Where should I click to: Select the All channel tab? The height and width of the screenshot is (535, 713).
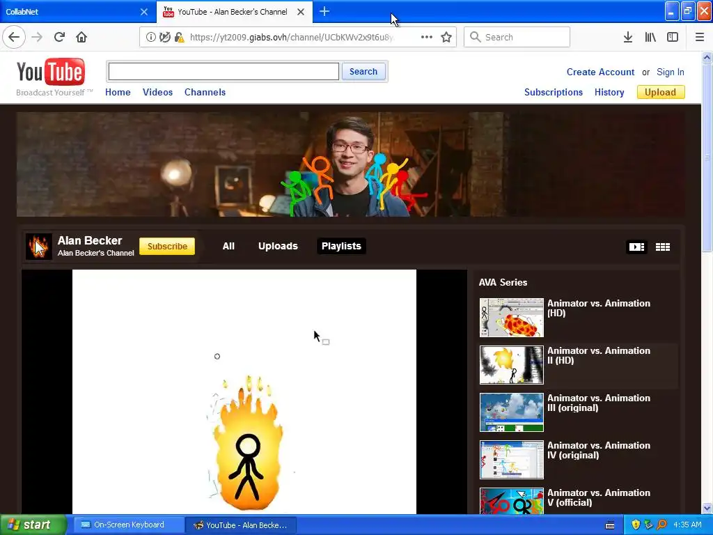pos(228,246)
